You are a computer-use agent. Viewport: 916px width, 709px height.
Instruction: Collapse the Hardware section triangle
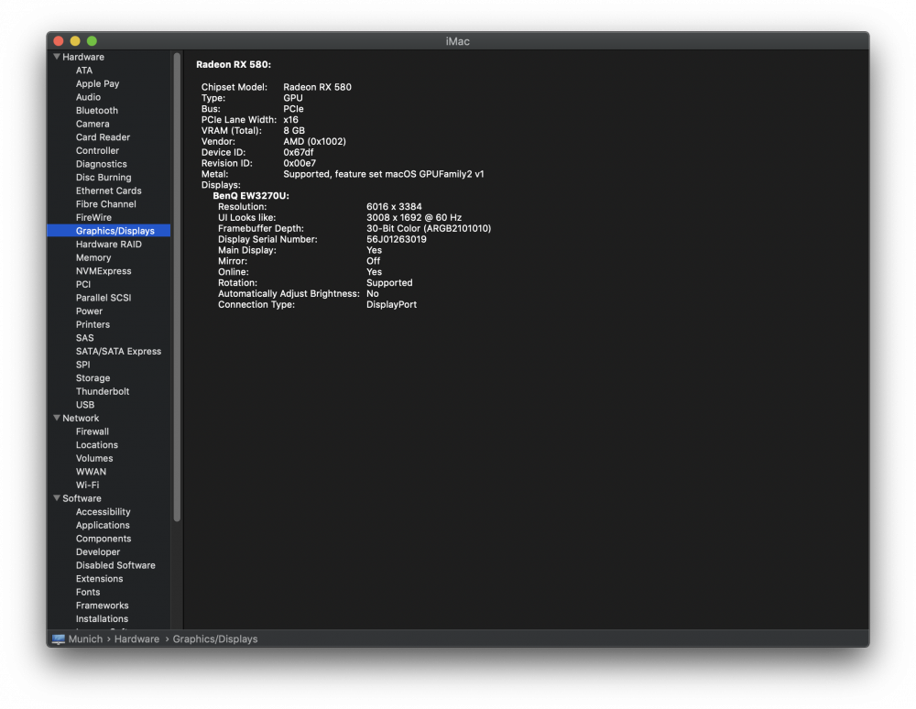(57, 57)
